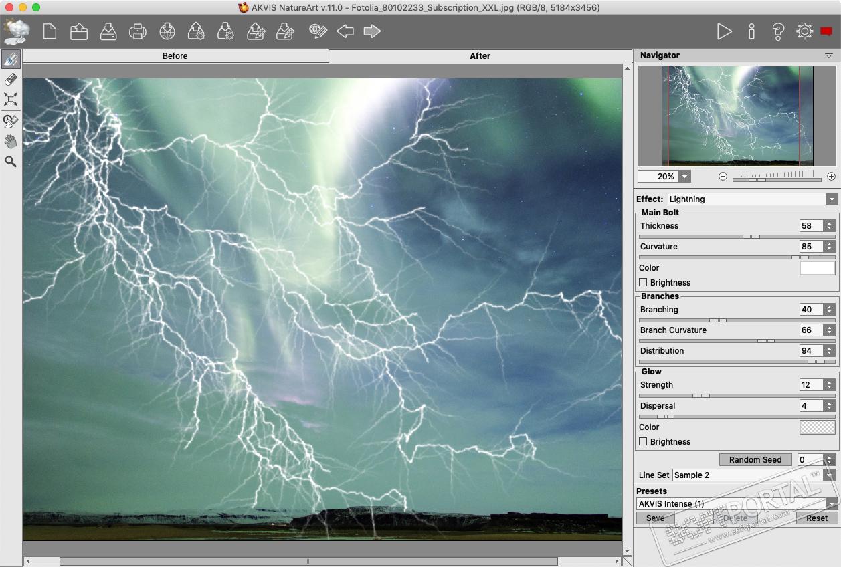841x567 pixels.
Task: Select the Eraser tool in left toolbar
Action: pyautogui.click(x=11, y=80)
